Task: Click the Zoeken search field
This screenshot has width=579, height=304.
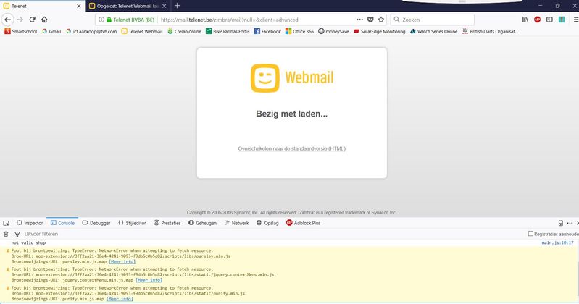Action: (x=433, y=20)
